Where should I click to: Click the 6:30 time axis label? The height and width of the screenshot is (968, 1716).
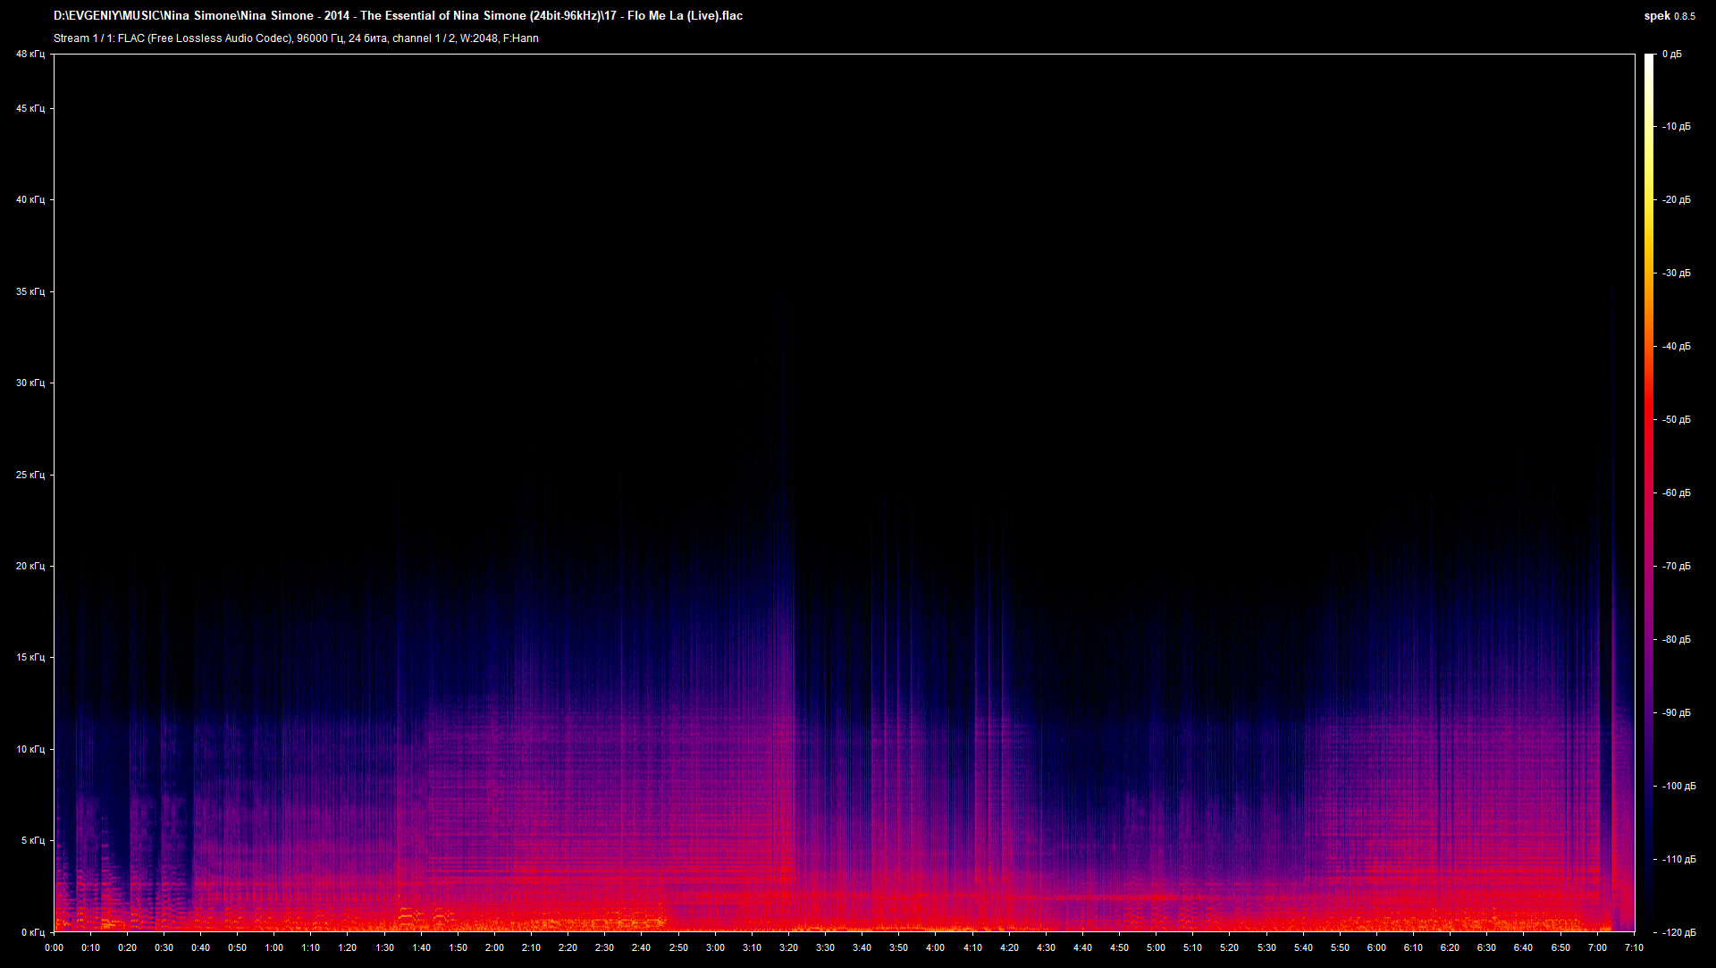pyautogui.click(x=1486, y=948)
